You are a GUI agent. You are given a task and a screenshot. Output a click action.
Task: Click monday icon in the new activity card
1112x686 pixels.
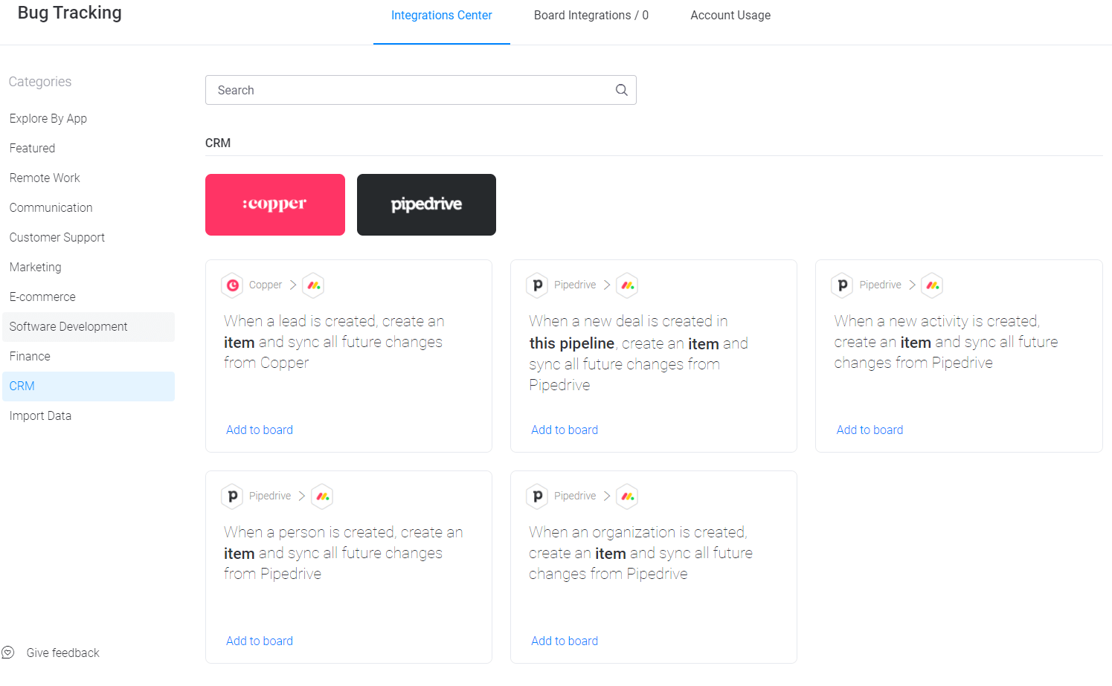933,285
